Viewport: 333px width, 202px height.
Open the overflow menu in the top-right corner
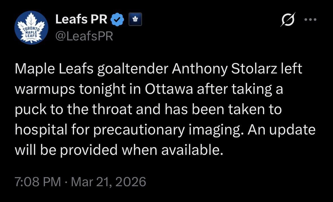coord(310,19)
